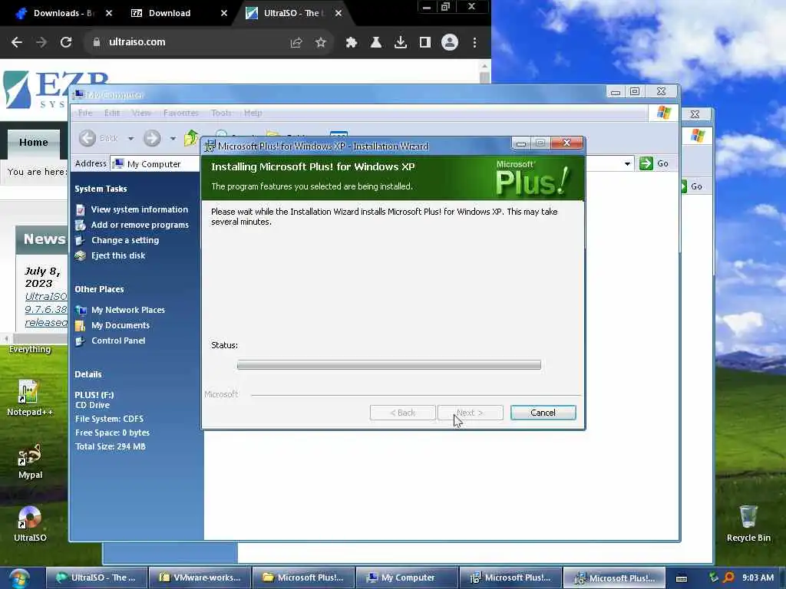Switch to VMware-works taskbar button
The width and height of the screenshot is (786, 589).
(x=201, y=578)
